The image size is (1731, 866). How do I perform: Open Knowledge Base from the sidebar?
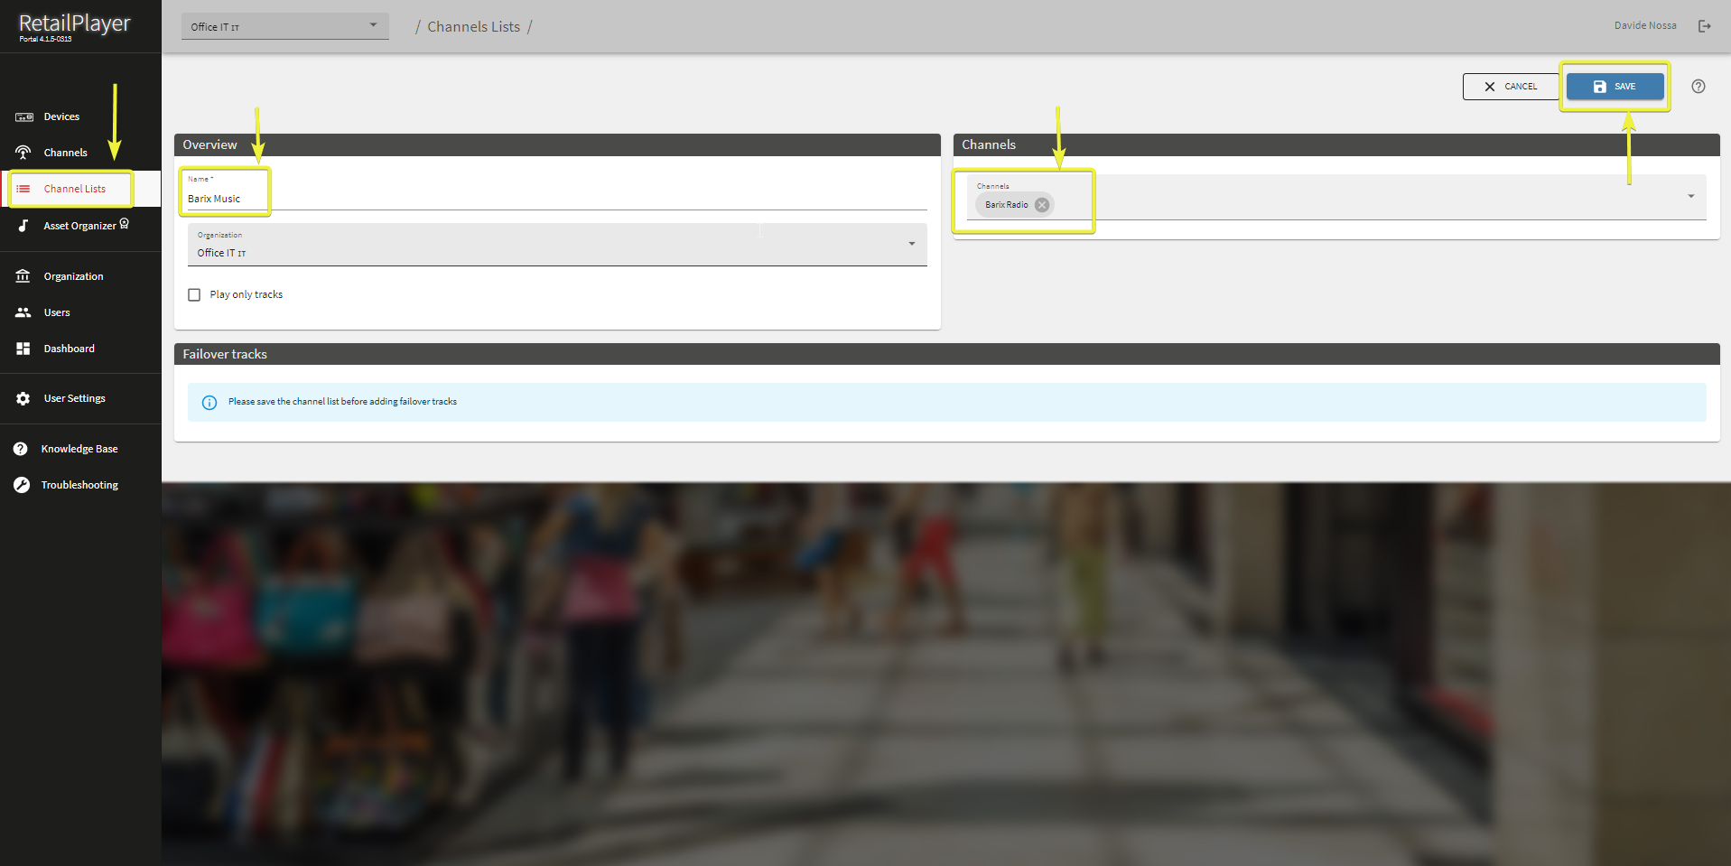(79, 449)
